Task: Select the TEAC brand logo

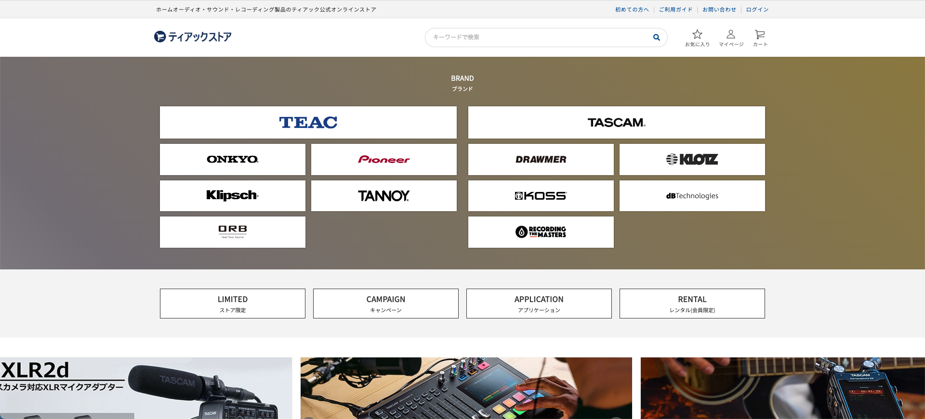Action: coord(308,122)
